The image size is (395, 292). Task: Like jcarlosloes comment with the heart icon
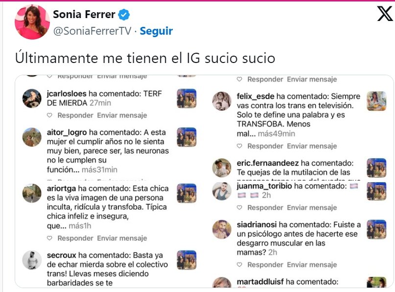tap(49, 116)
